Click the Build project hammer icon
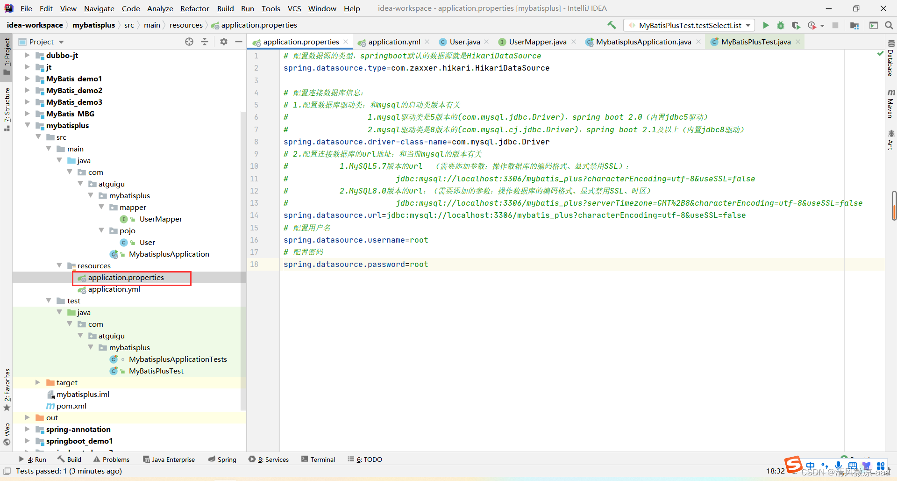Viewport: 897px width, 481px height. (x=612, y=25)
